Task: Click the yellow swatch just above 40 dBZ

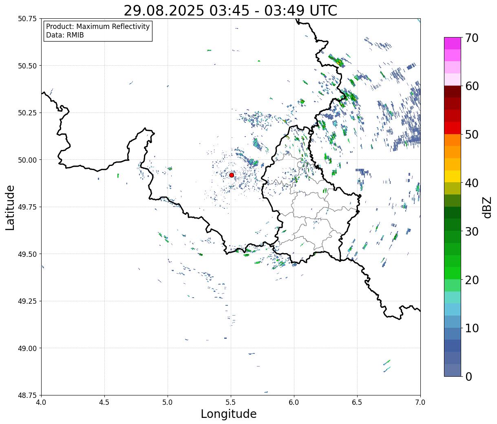Action: (x=453, y=177)
